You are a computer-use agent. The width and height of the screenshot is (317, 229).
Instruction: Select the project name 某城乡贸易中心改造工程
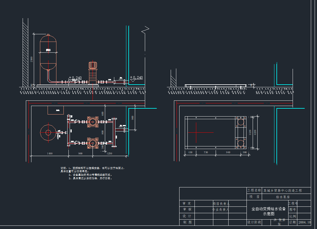tap(283, 191)
